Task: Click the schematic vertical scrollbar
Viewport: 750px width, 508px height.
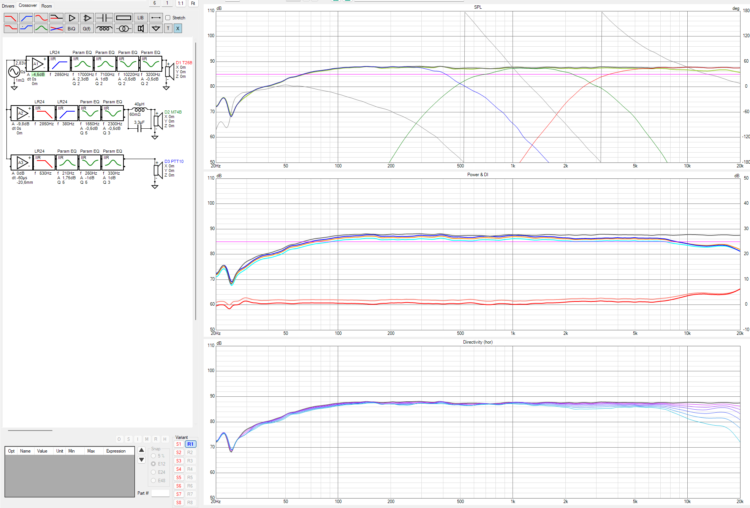Action: pos(196,181)
